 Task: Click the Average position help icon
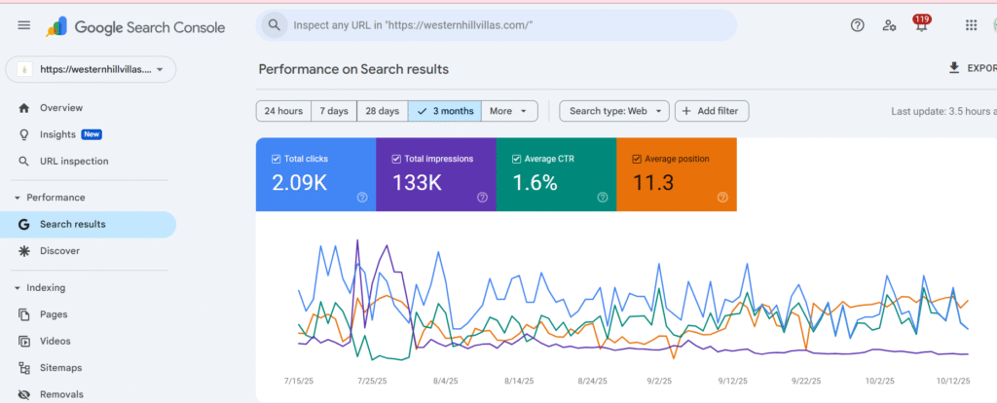tap(722, 197)
